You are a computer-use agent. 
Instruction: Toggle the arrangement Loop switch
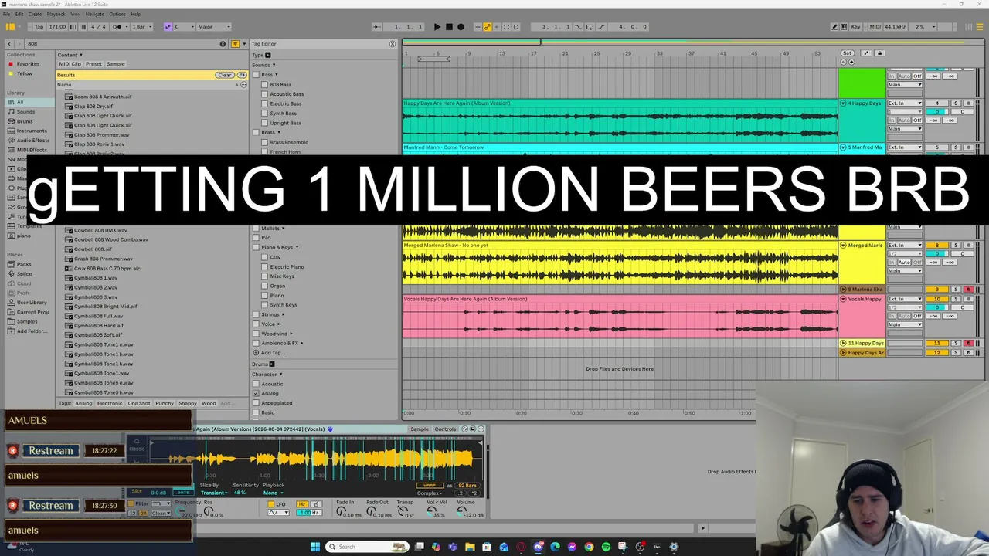pos(590,27)
